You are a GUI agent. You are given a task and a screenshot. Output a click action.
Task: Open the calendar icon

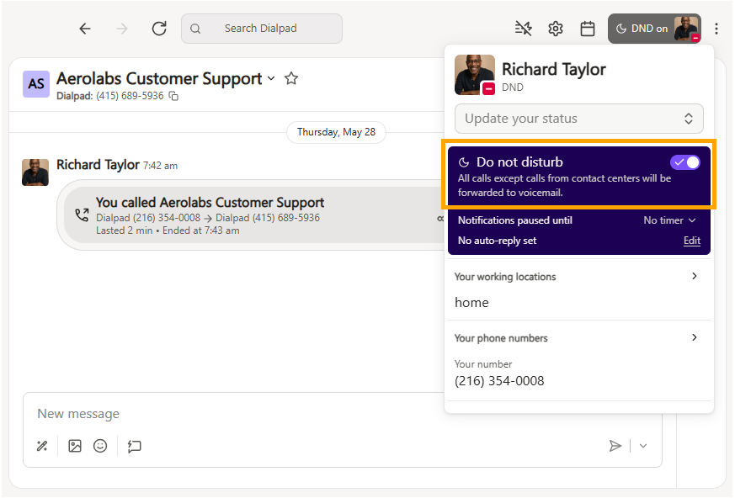588,29
